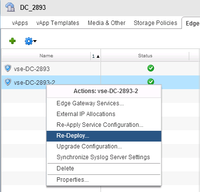Click the green status check for vse-DC-2893
200x192 pixels.
coord(151,68)
